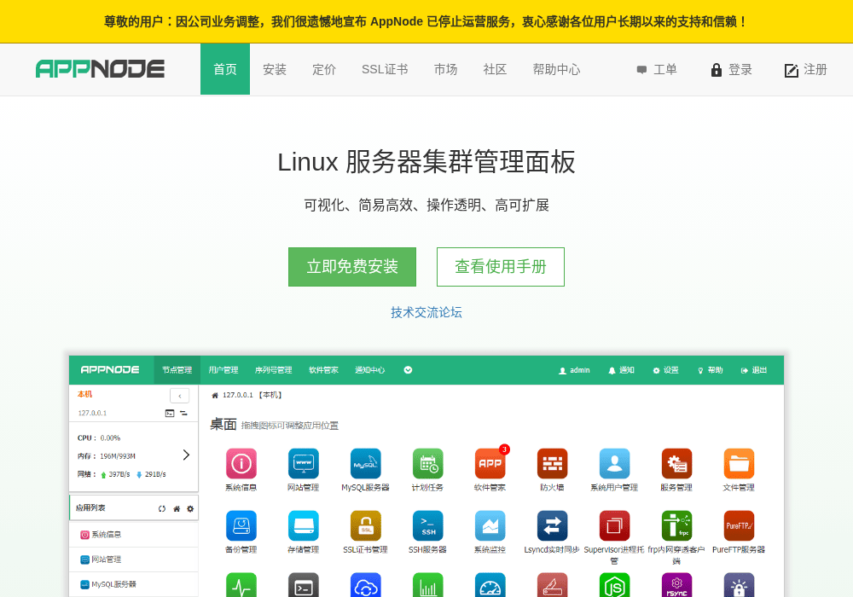
Task: Open the 定价 pricing page
Action: [x=323, y=70]
